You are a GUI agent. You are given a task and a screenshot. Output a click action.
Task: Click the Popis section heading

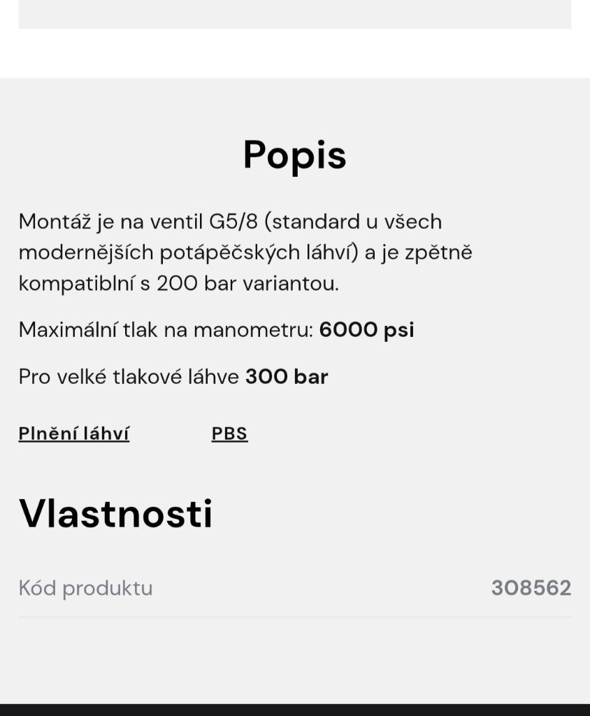point(294,155)
